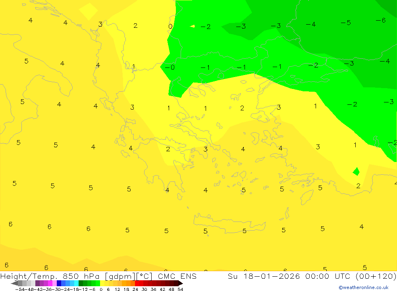Click the -54 label on the color scale
The width and height of the screenshot is (397, 291).
pyautogui.click(x=20, y=289)
